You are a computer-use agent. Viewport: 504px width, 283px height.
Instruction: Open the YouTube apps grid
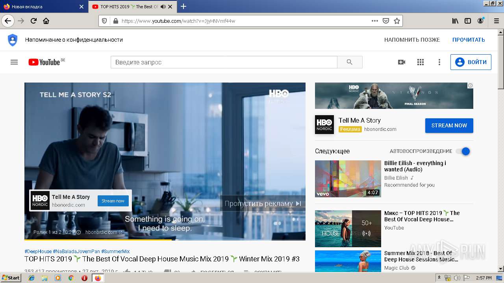(x=421, y=62)
